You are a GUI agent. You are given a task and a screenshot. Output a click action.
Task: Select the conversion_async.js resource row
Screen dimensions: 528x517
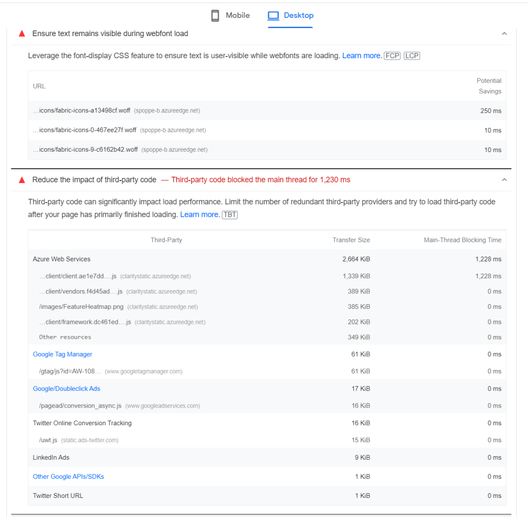click(267, 406)
